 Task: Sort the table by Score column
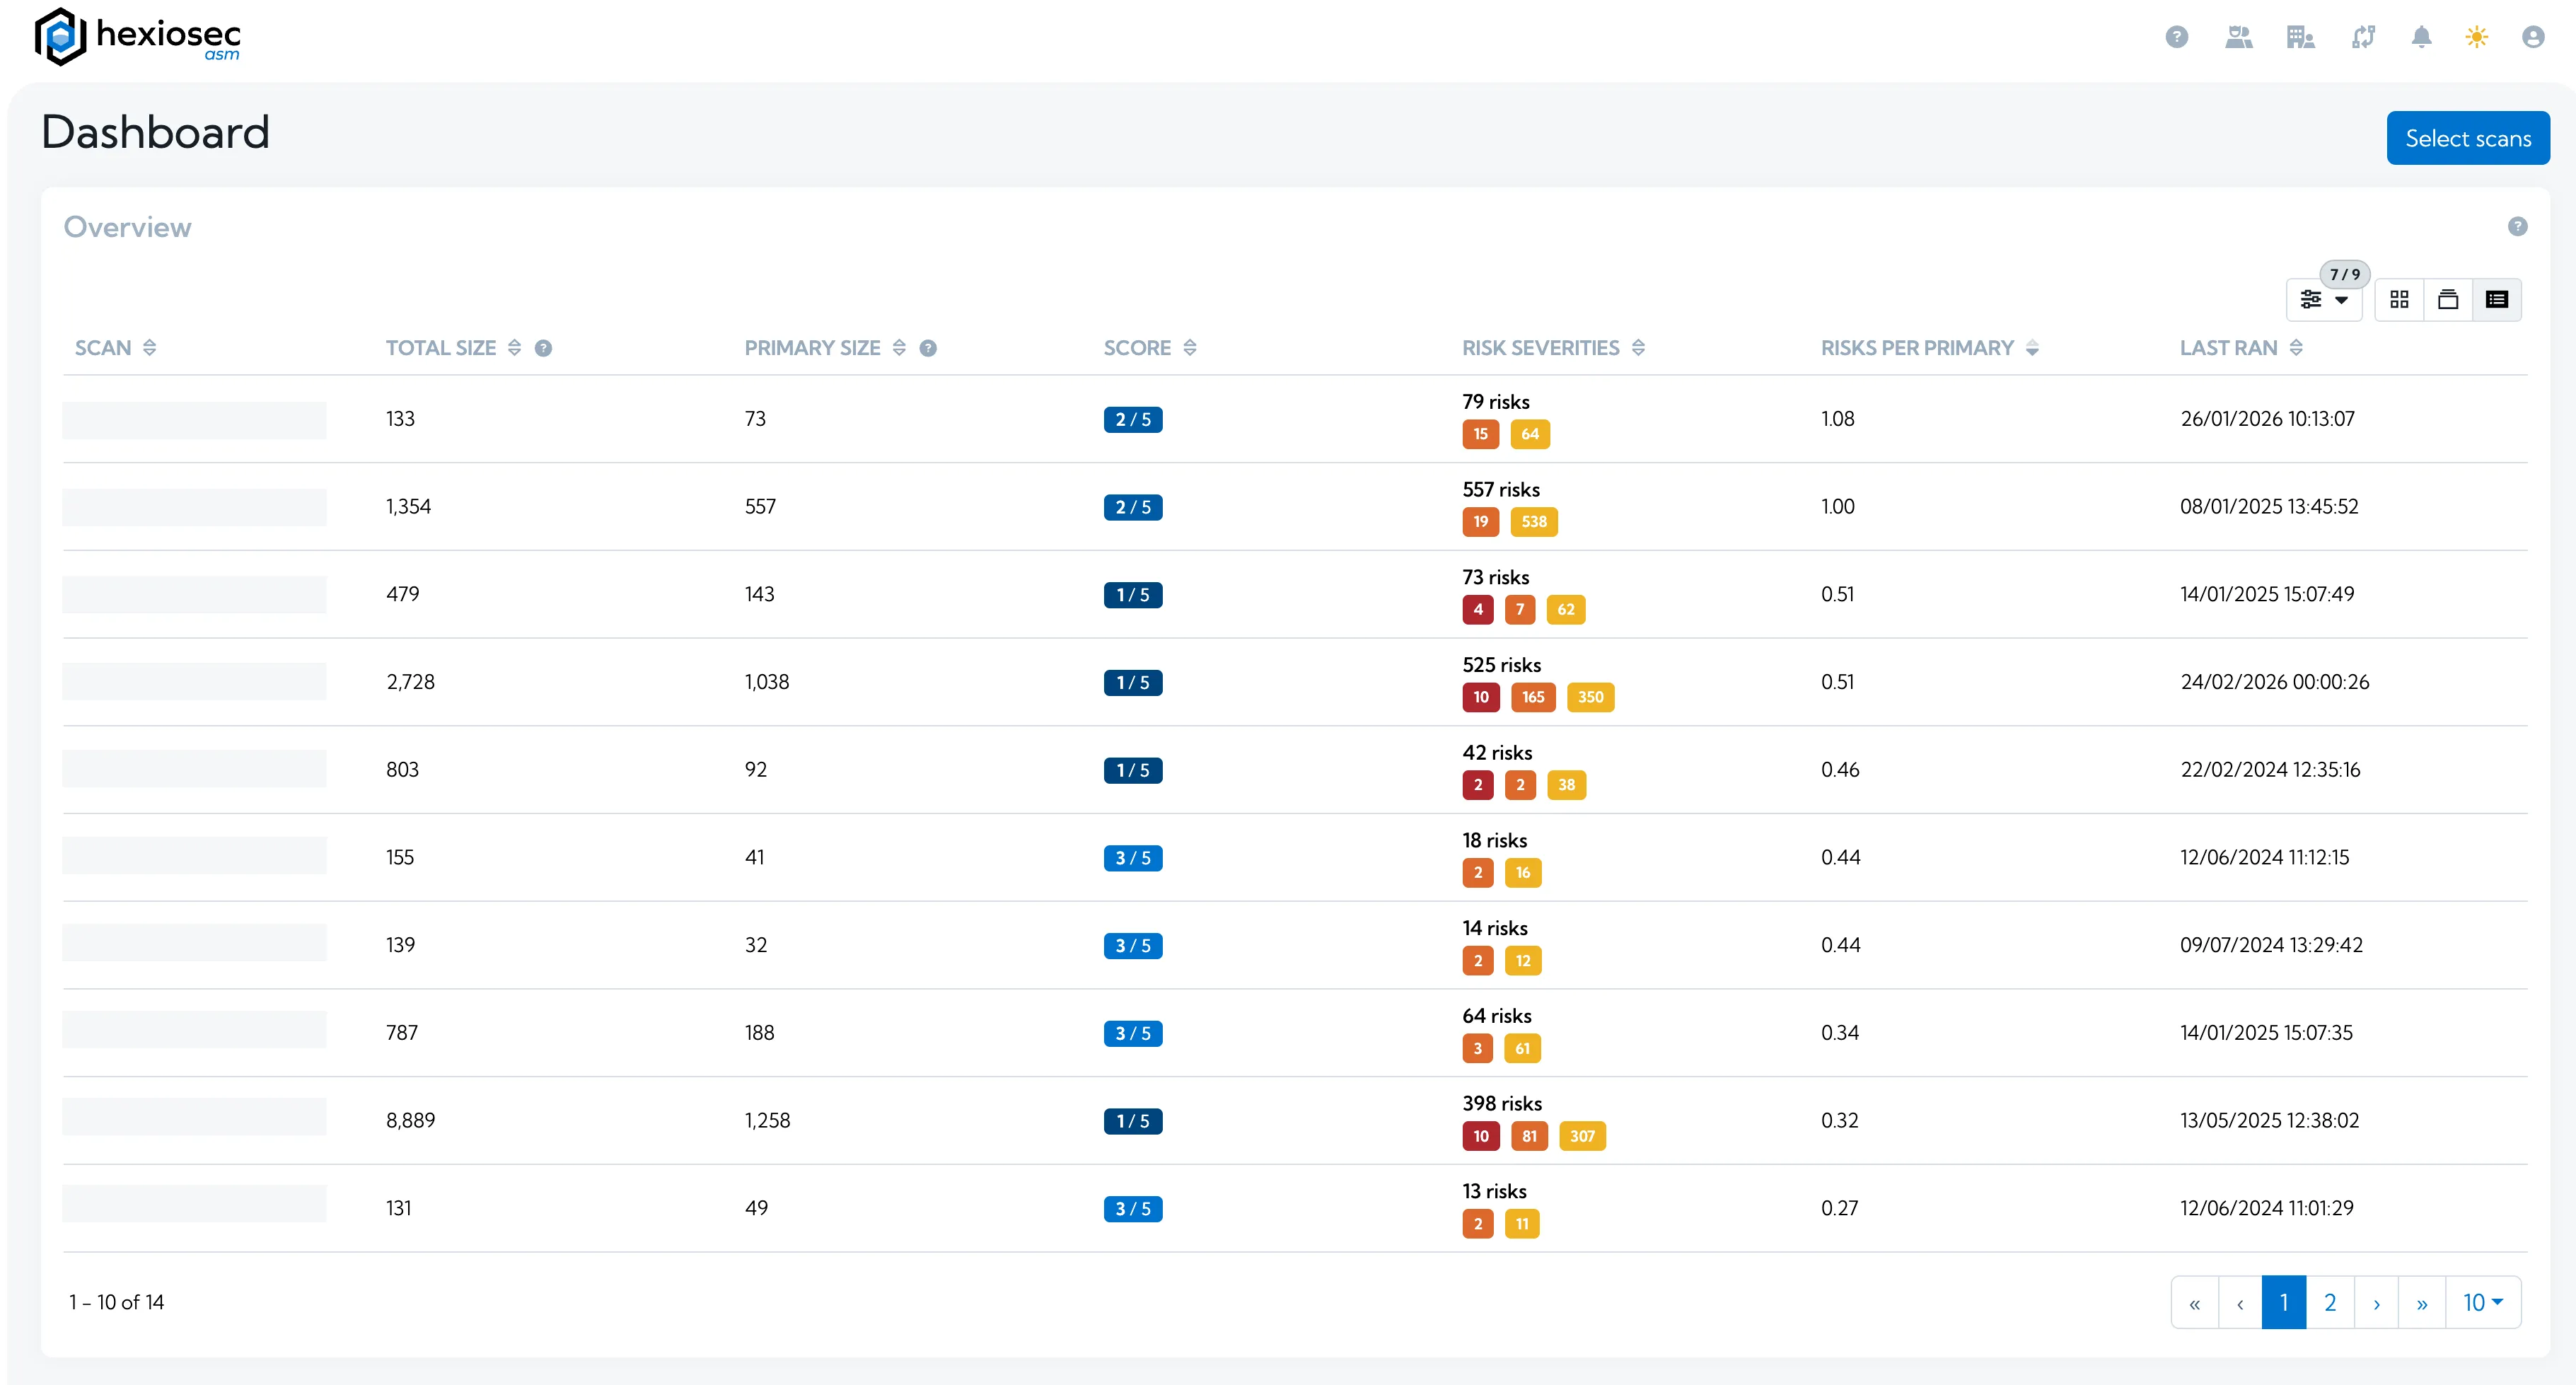(x=1190, y=347)
